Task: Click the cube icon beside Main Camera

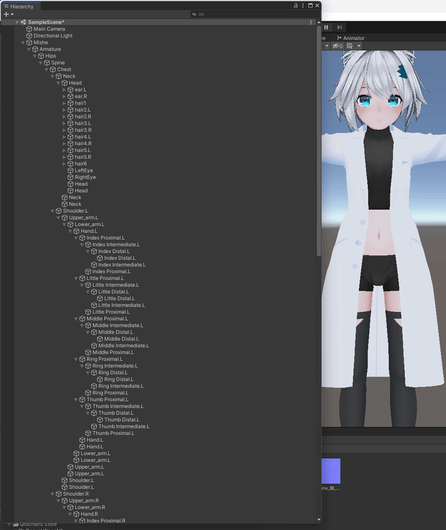Action: click(30, 28)
